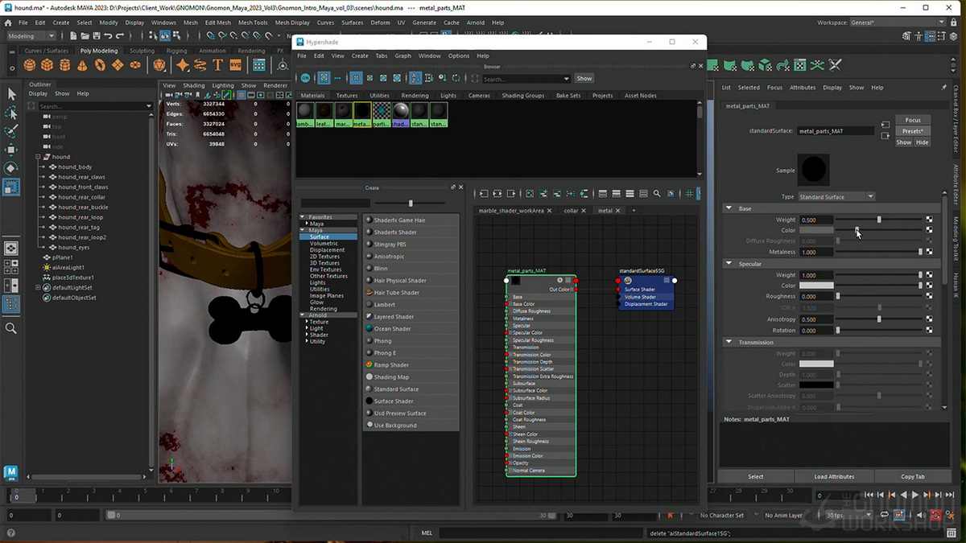
Task: Switch to the Textures tab in Hypershade
Action: click(x=347, y=95)
